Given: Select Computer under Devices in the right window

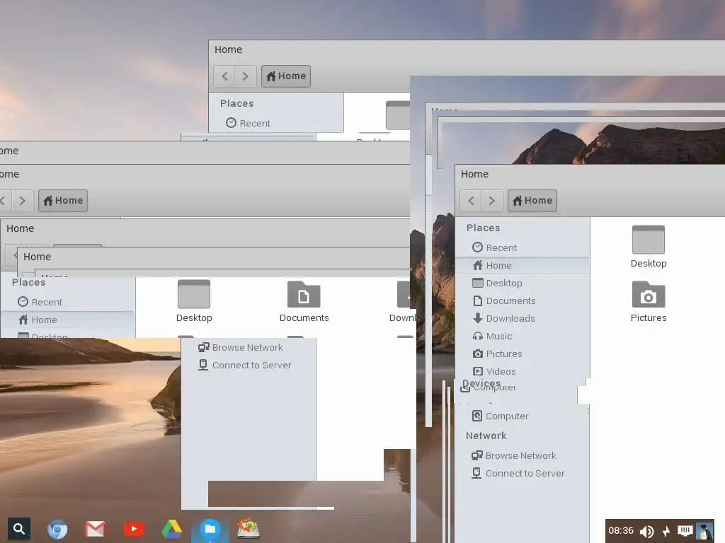Looking at the screenshot, I should tap(501, 416).
